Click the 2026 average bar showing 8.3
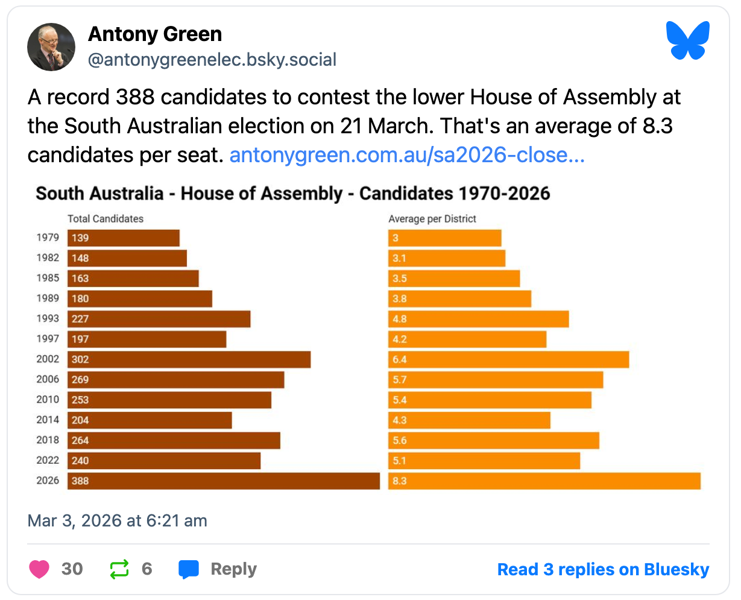Screen dimensions: 741x600 point(544,481)
